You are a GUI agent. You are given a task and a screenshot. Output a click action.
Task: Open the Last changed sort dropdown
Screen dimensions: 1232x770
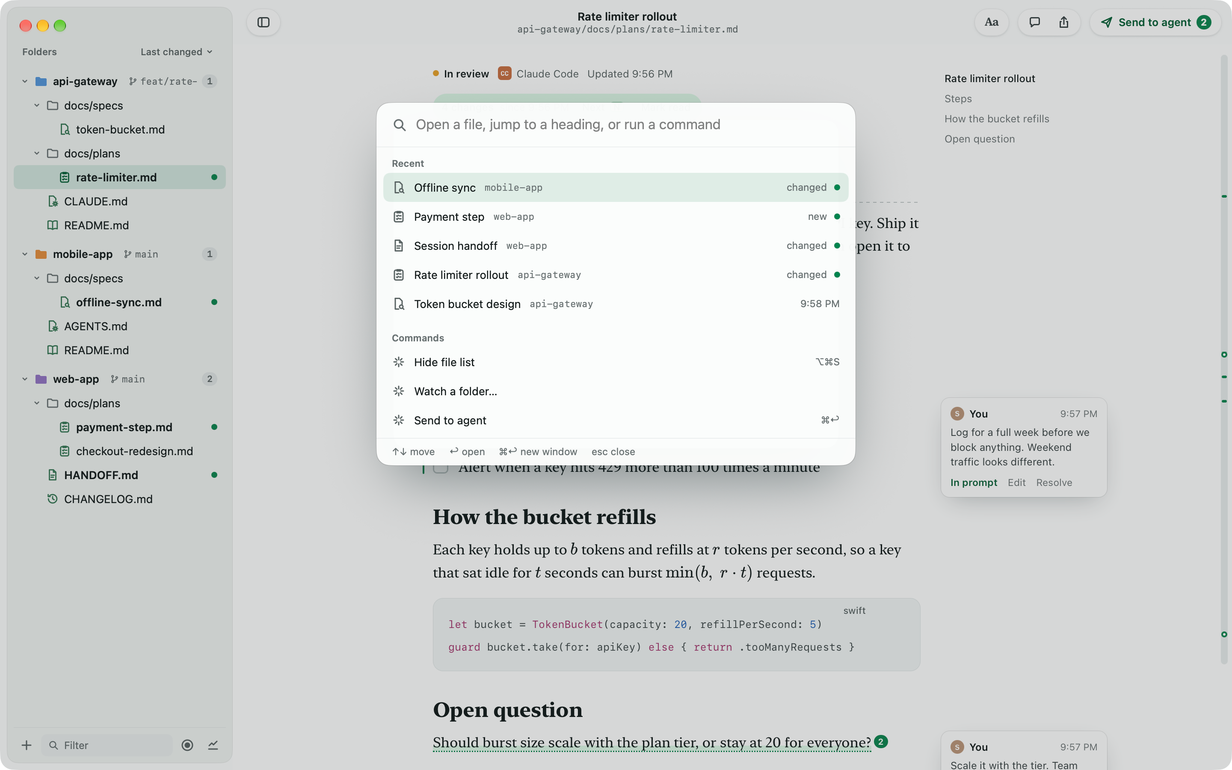click(177, 52)
